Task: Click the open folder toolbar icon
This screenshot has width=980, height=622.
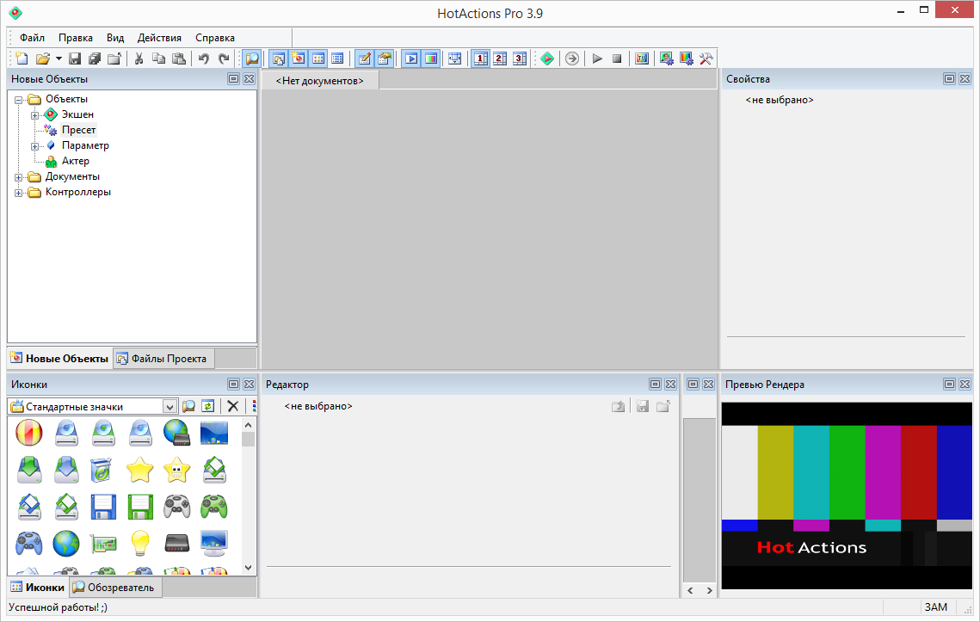Action: [42, 59]
